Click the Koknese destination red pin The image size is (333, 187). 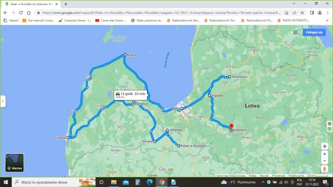[x=232, y=127]
